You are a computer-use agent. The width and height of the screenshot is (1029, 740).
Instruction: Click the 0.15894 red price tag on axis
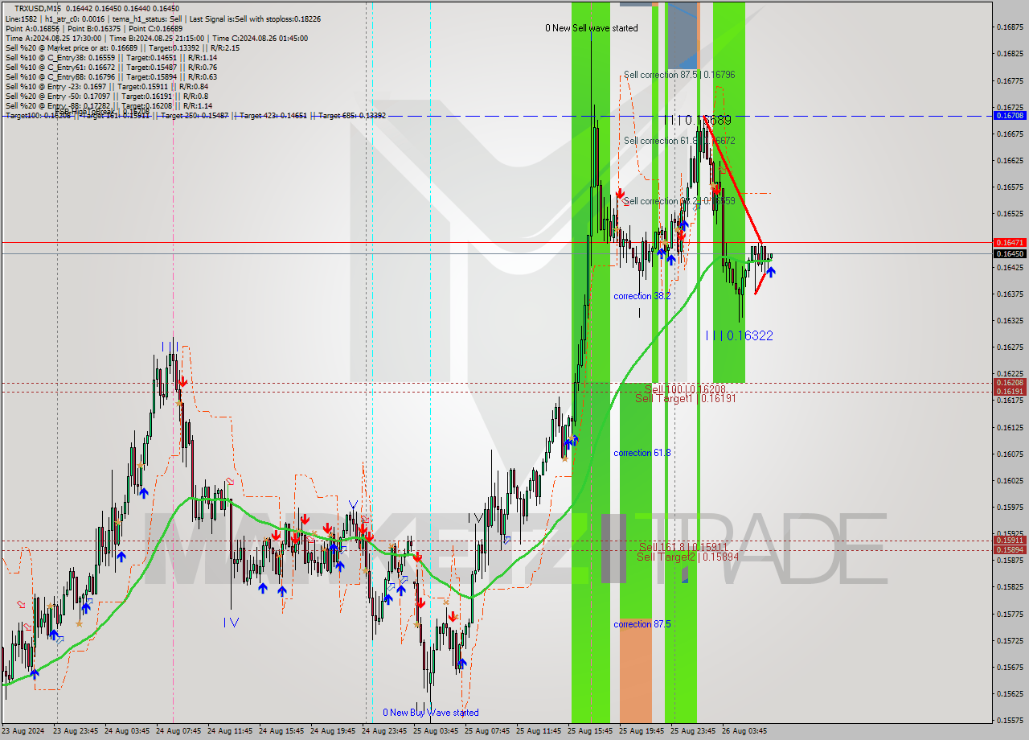1011,550
